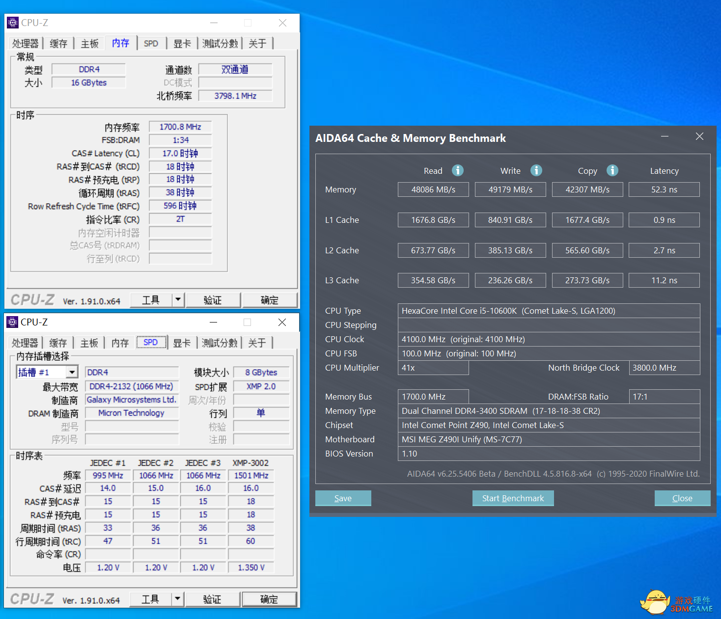Open the 工具 dropdown arrow in the top CPU-Z window
Screen dimensions: 721x619
[178, 299]
